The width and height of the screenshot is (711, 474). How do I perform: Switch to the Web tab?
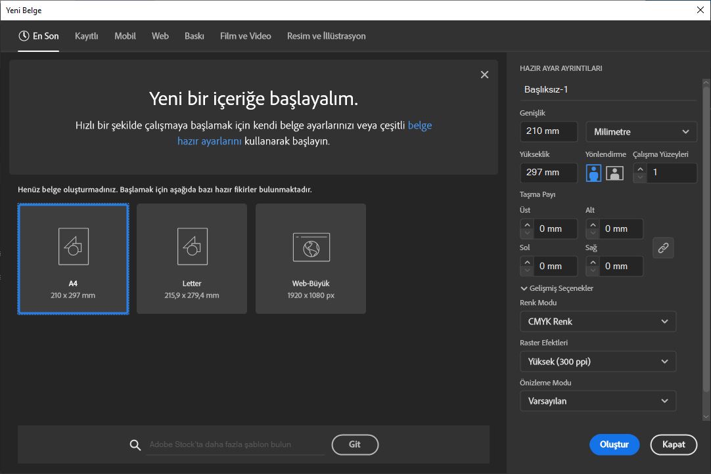click(160, 36)
